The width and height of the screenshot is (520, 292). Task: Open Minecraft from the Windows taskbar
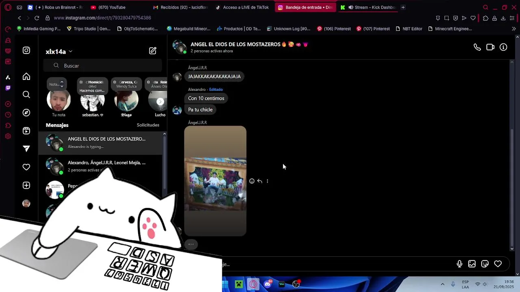click(239, 284)
